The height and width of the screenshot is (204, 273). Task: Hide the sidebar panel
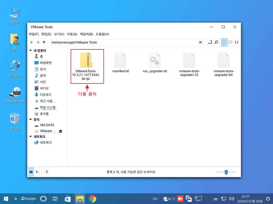coord(47,172)
